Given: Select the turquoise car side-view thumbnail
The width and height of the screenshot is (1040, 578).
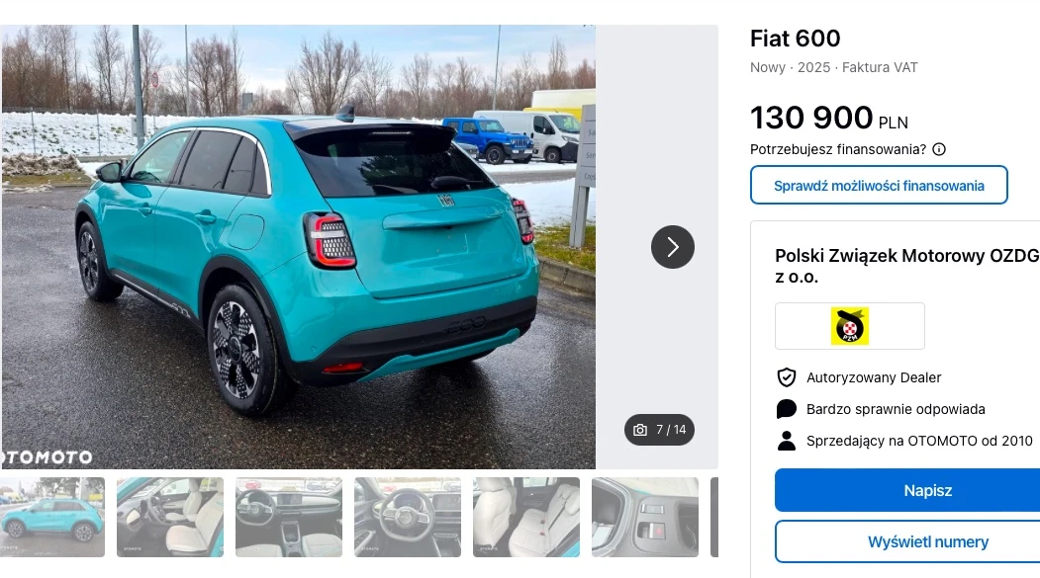Looking at the screenshot, I should pyautogui.click(x=52, y=517).
